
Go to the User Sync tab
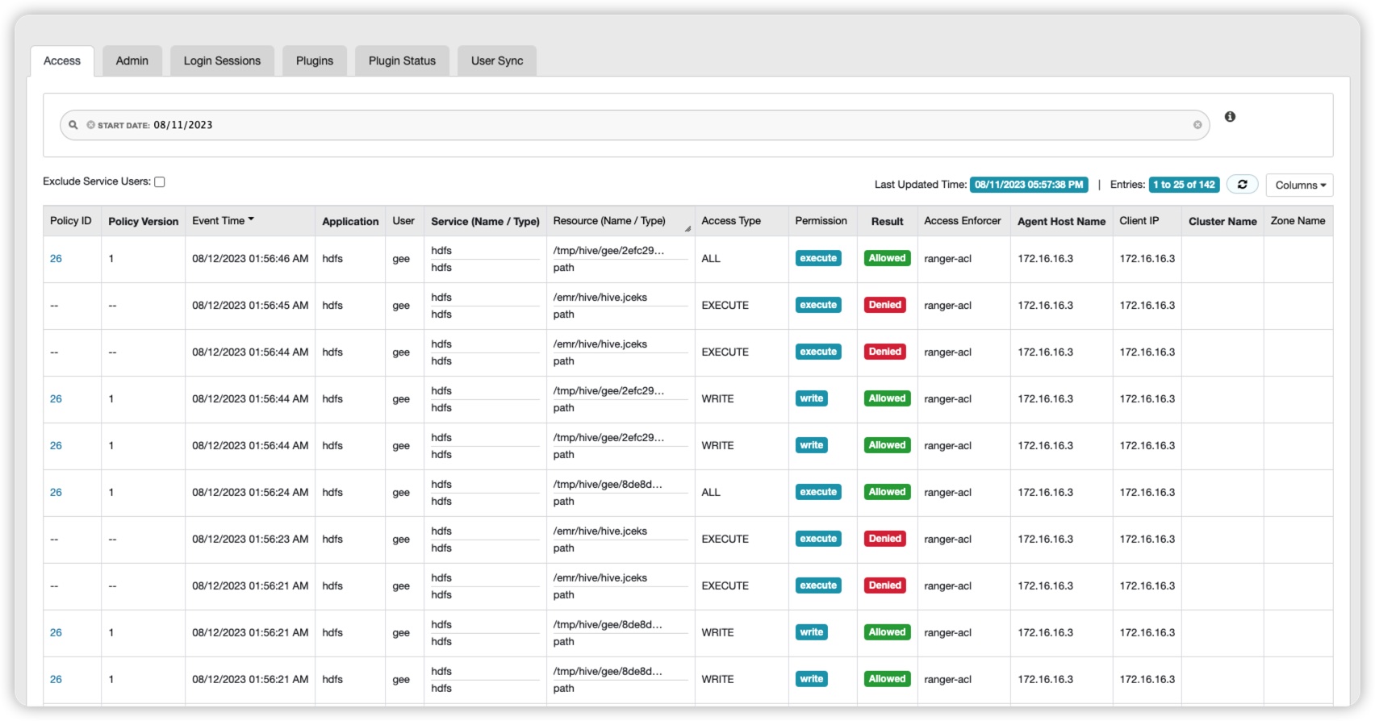497,60
